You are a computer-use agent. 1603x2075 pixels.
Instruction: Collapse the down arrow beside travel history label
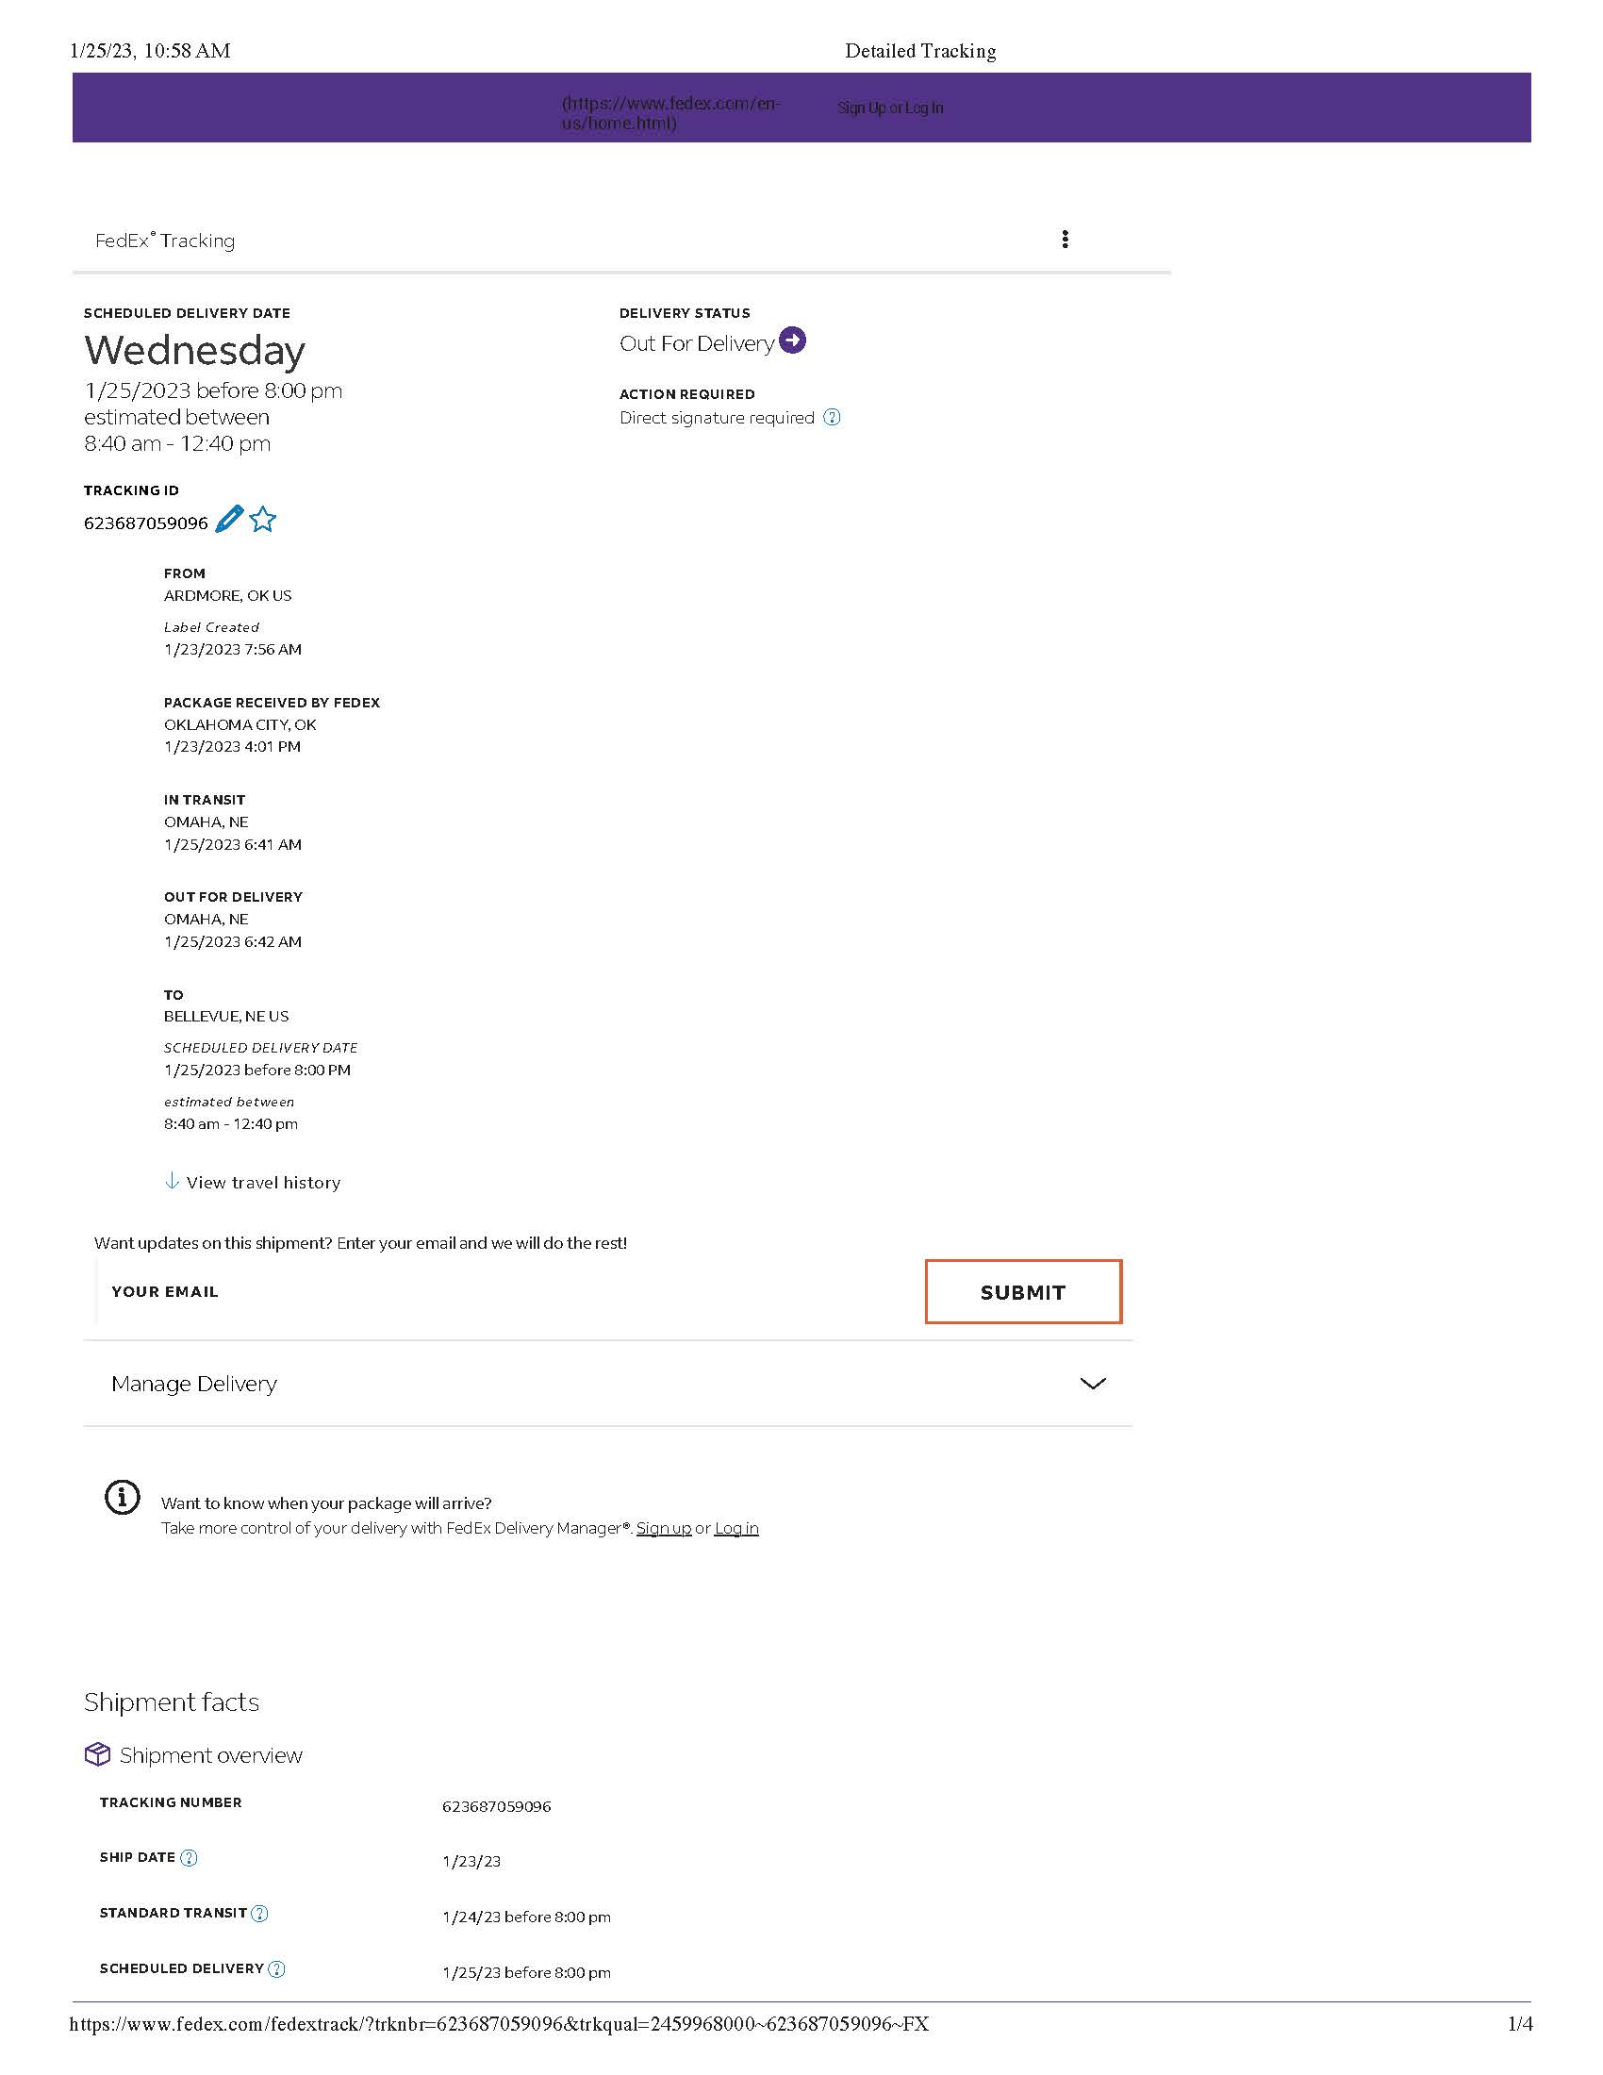(x=171, y=1181)
